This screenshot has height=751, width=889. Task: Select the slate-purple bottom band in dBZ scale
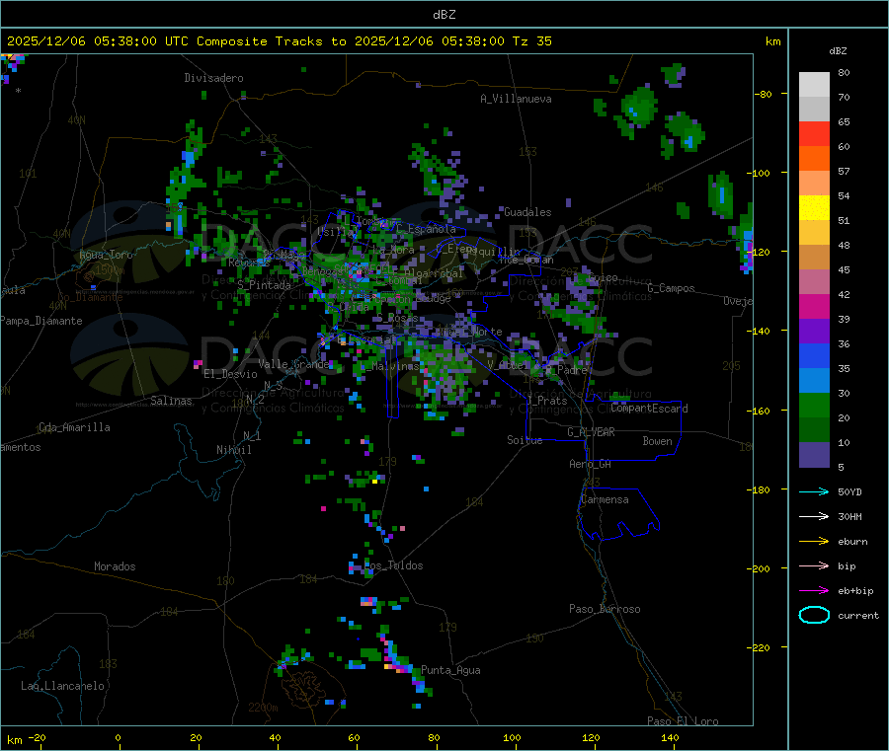(x=814, y=455)
